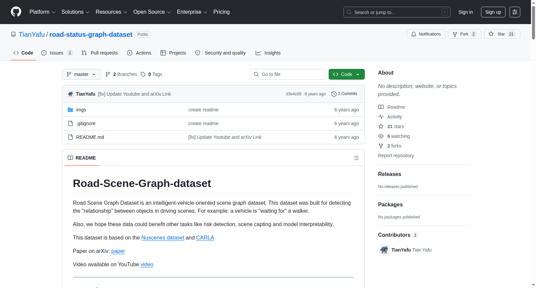536x288 pixels.
Task: Expand the Solutions menu
Action: [75, 12]
